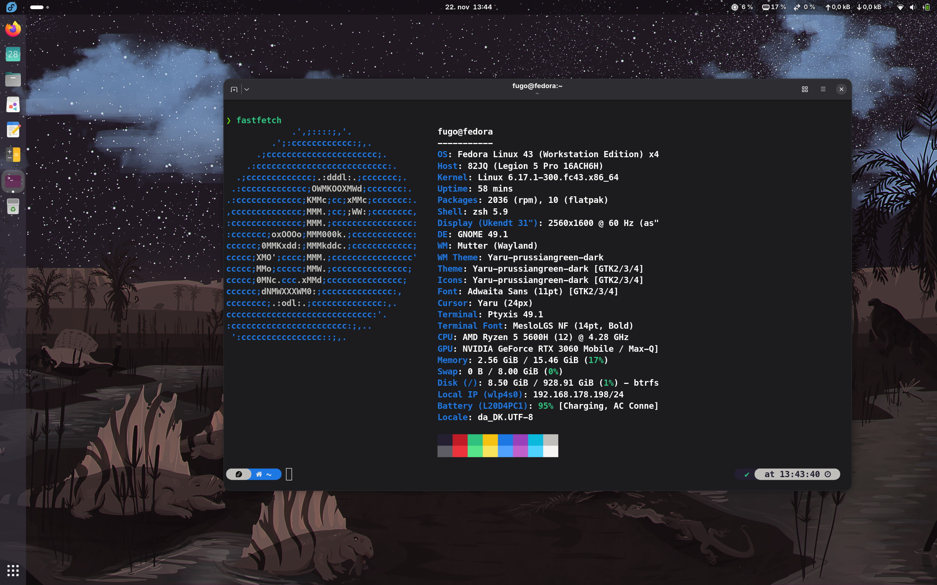This screenshot has width=937, height=585.
Task: Click the red color block in palette
Action: (x=460, y=440)
